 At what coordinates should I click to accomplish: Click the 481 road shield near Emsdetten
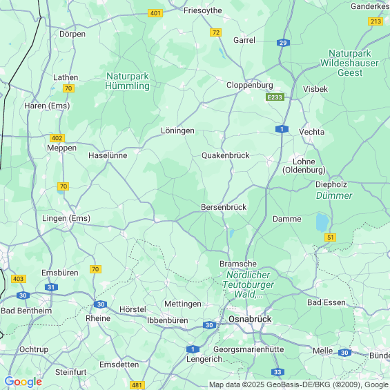(x=137, y=385)
